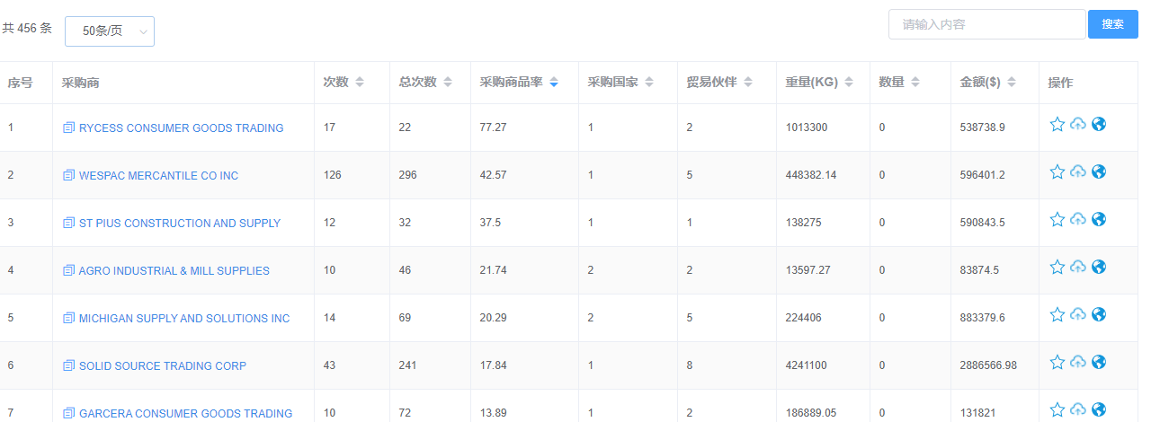The height and width of the screenshot is (422, 1151).
Task: Select amount cell 590843.5
Action: tap(983, 223)
